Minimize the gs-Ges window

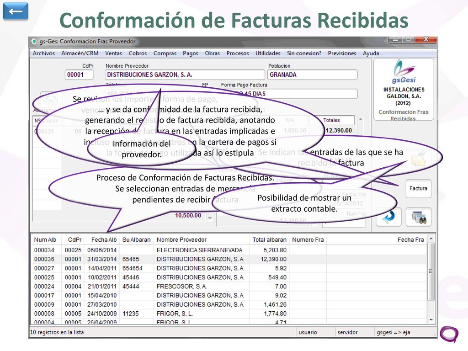396,39
